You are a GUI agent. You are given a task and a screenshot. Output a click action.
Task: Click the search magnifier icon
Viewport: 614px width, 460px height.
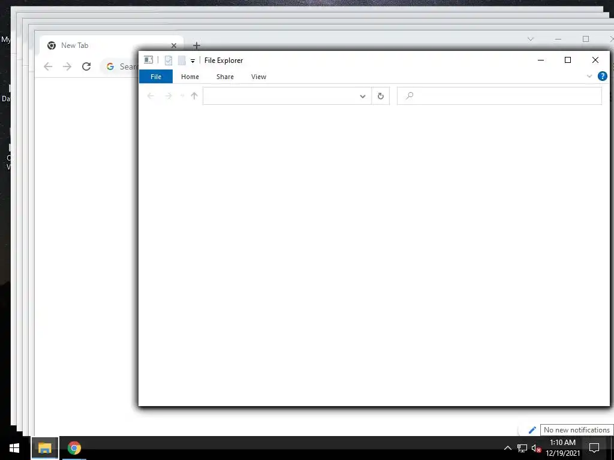click(x=409, y=96)
